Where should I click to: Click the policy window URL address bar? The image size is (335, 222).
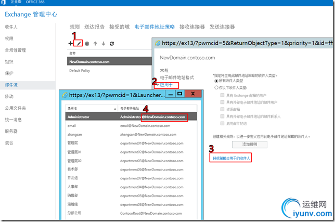[x=247, y=43]
